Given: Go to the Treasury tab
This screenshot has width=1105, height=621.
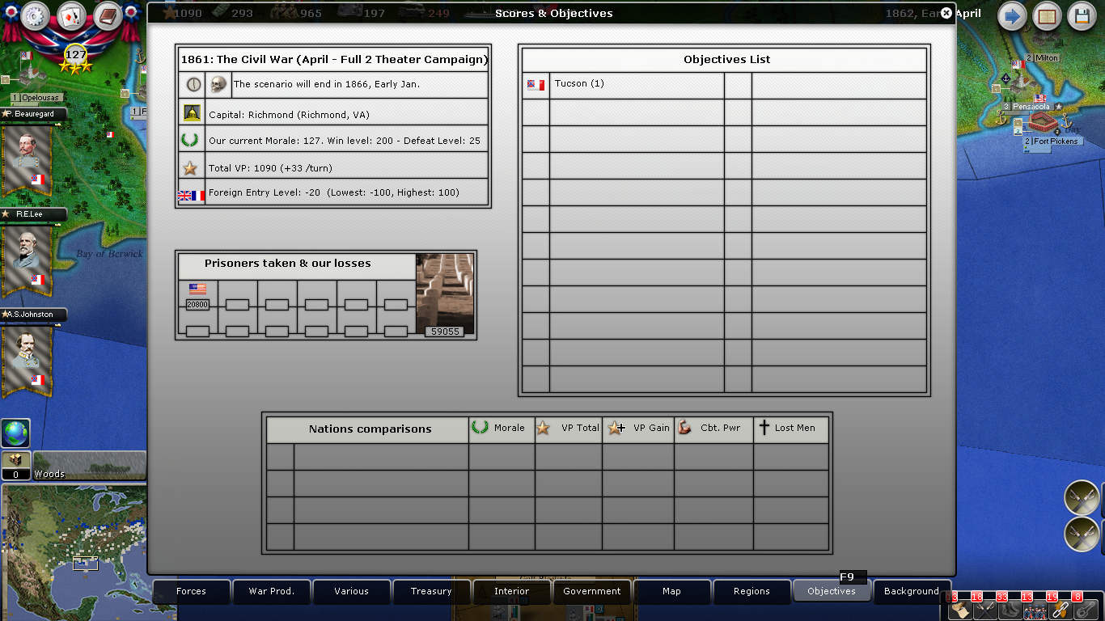Looking at the screenshot, I should pos(431,591).
